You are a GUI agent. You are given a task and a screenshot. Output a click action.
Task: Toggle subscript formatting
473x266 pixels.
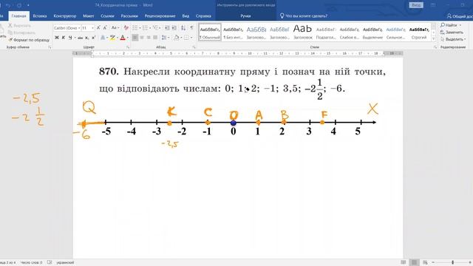pyautogui.click(x=87, y=38)
